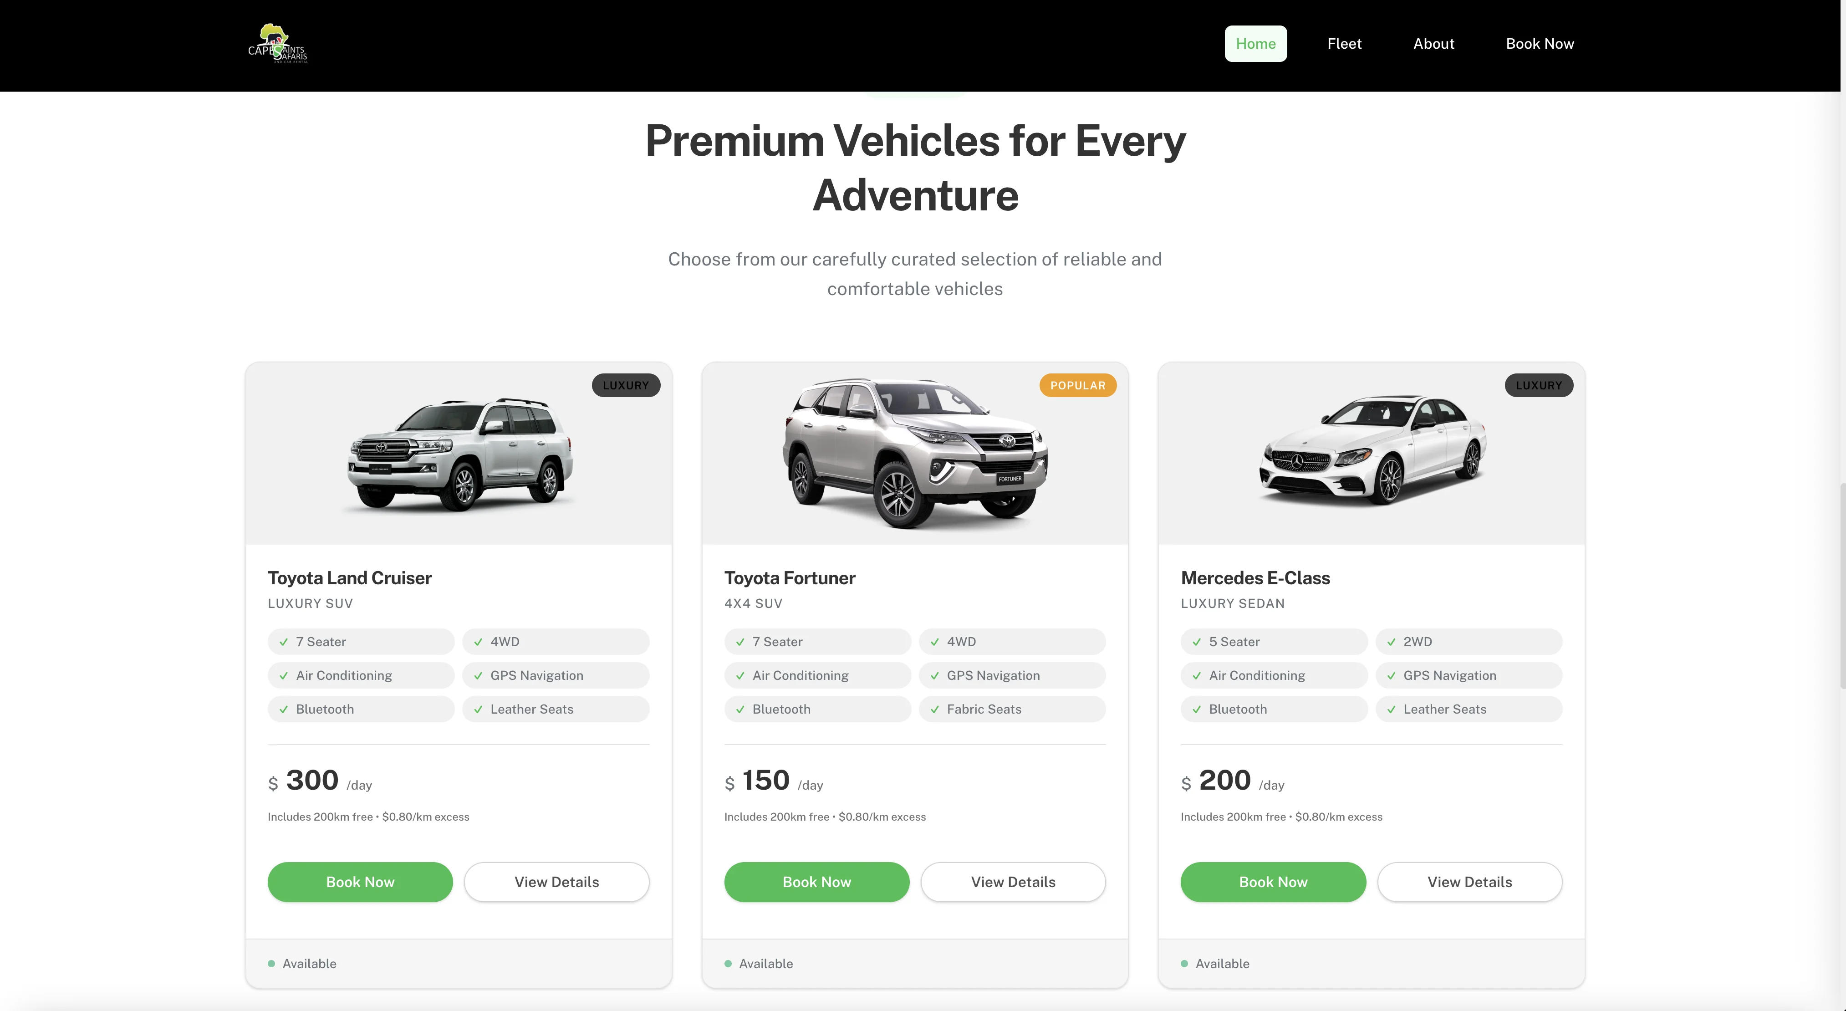This screenshot has width=1846, height=1011.
Task: Go to the About page
Action: coord(1433,44)
